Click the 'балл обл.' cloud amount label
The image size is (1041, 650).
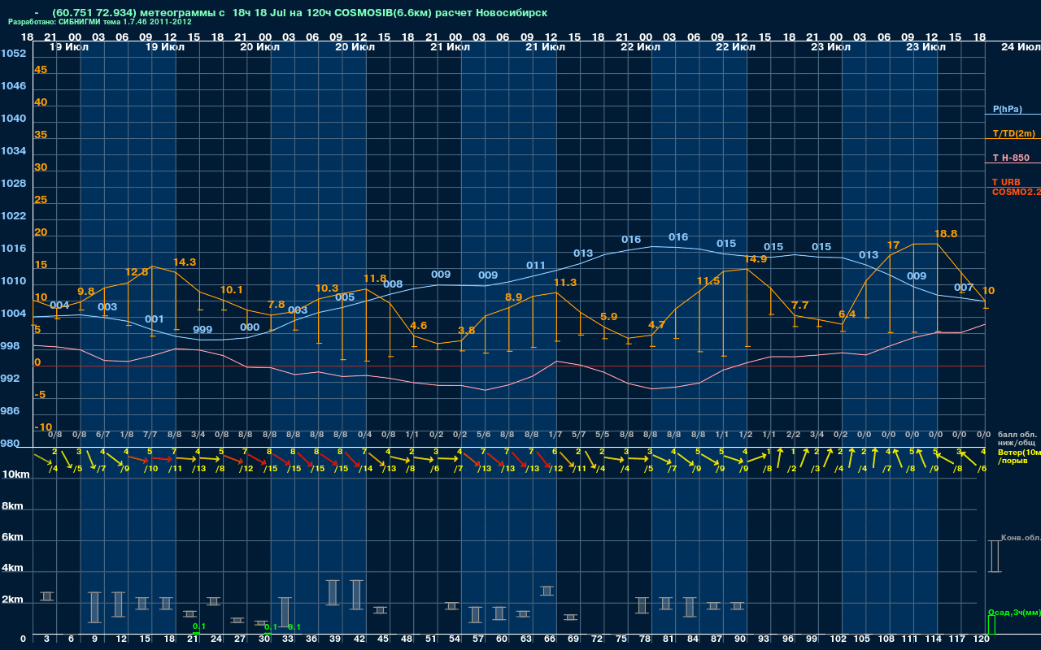pos(1018,435)
